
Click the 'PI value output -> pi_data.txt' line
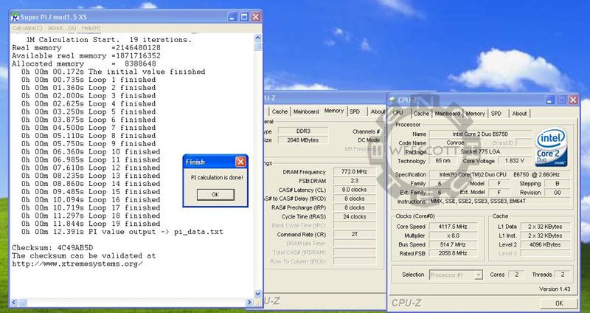click(x=122, y=232)
